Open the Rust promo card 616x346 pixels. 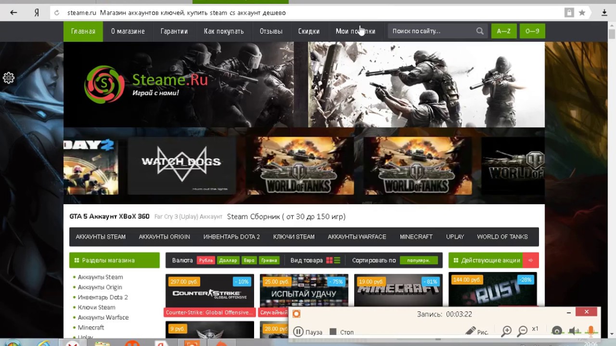(x=493, y=290)
